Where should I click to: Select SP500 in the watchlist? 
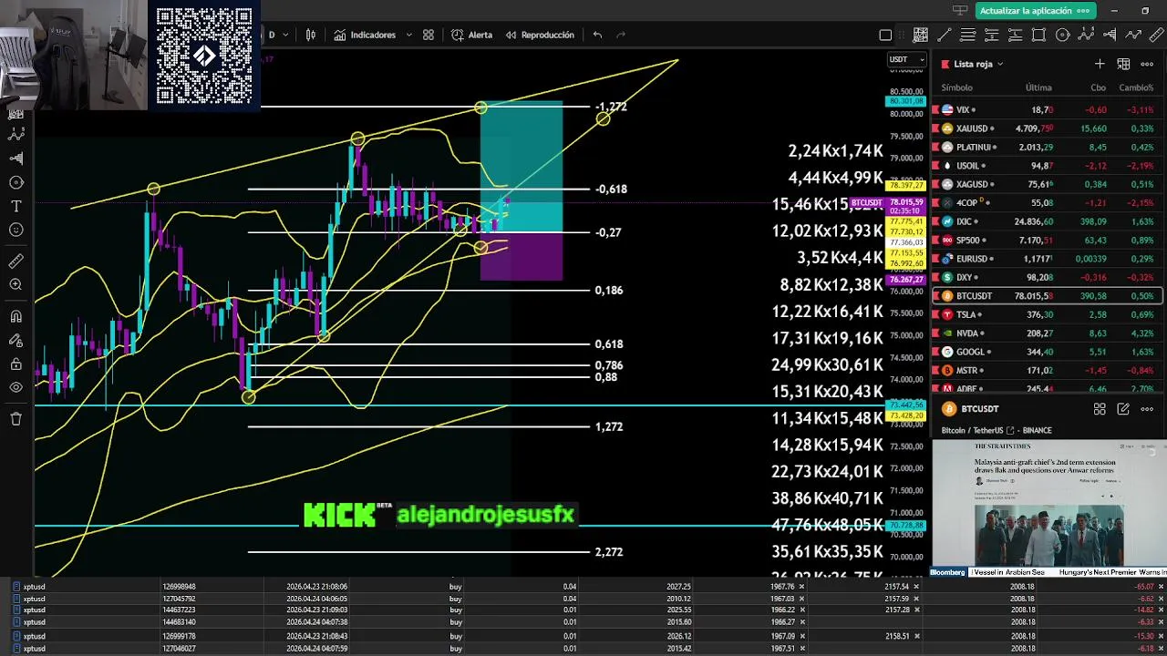(x=1047, y=240)
